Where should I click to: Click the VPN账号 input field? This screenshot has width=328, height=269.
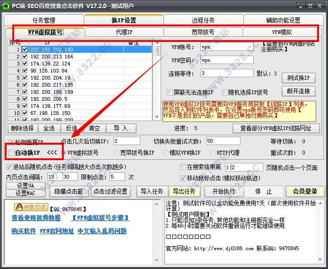click(x=227, y=47)
